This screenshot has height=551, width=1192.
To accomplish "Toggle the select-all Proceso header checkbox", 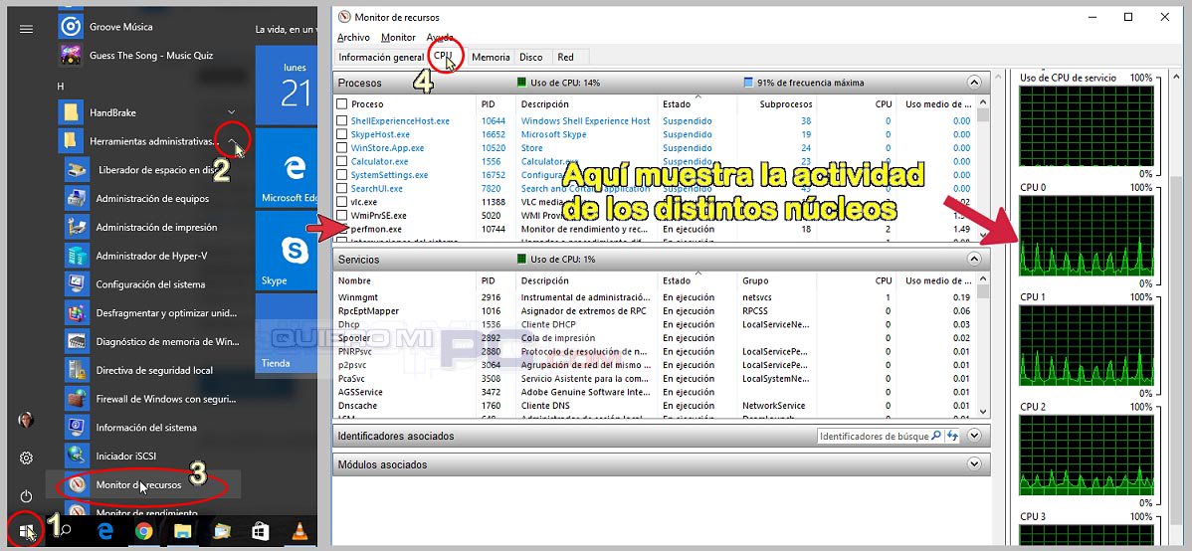I will [342, 104].
